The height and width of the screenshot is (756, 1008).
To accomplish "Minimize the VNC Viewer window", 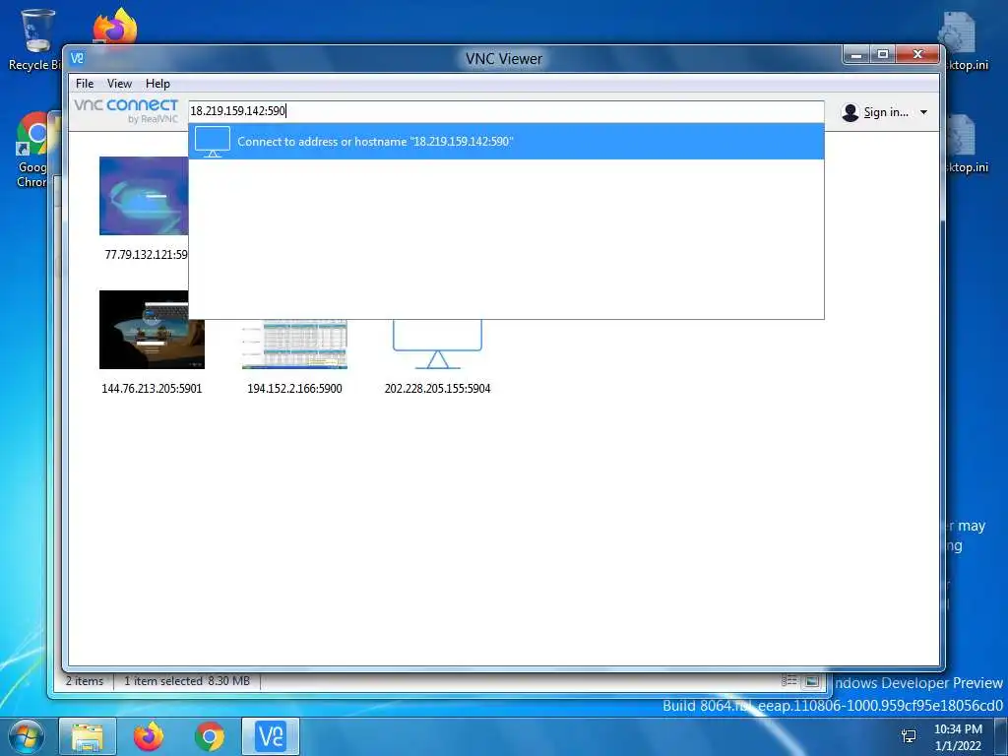I will [x=856, y=55].
